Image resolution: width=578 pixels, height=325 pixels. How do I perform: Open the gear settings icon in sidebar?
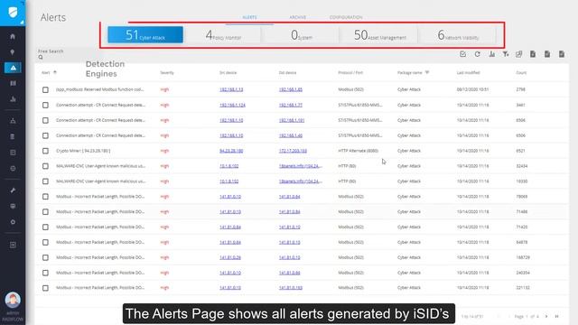pos(13,222)
